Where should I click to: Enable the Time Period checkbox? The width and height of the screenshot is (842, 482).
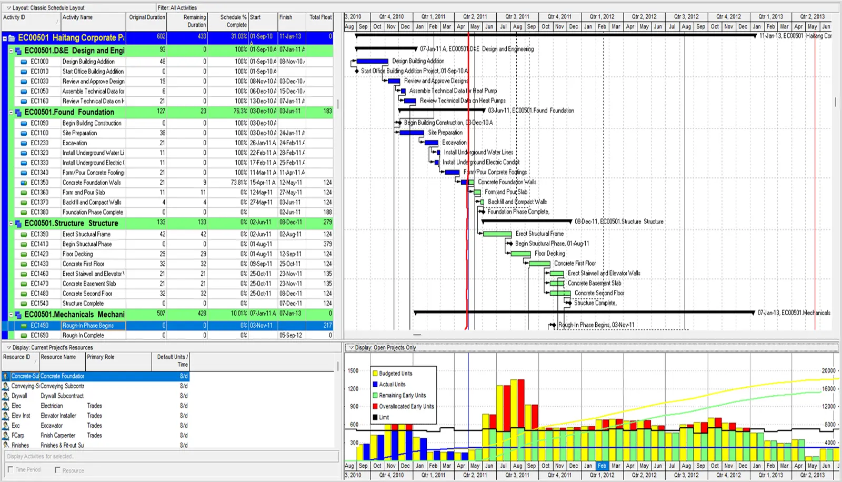pyautogui.click(x=10, y=469)
